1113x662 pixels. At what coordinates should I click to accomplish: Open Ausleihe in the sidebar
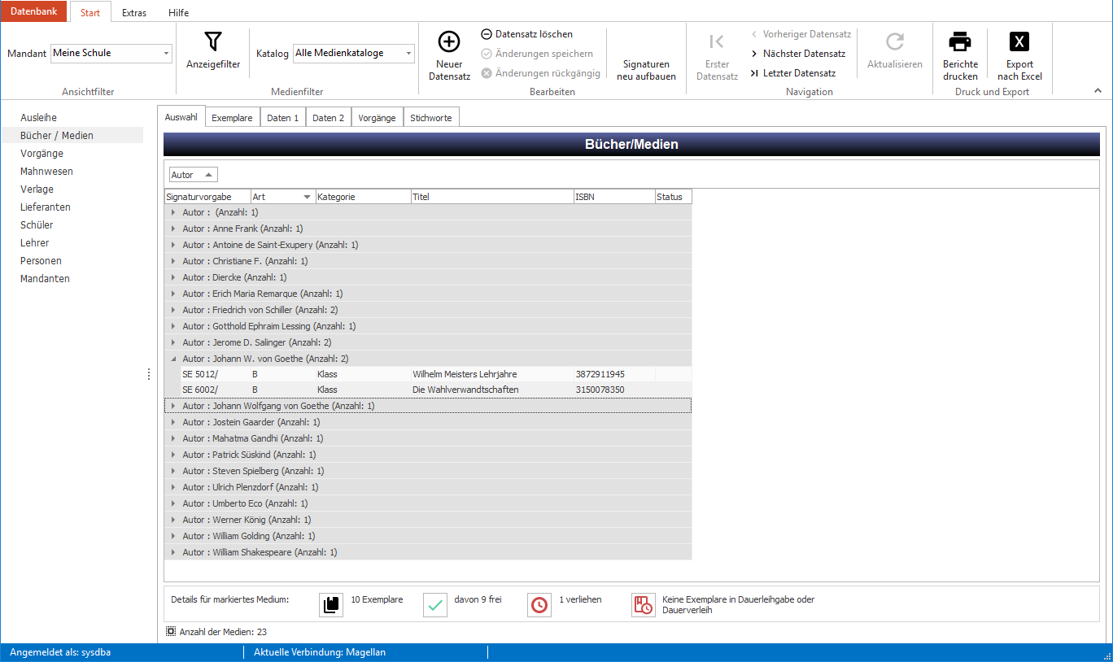(38, 118)
